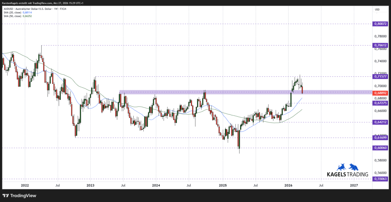Screen dimensions: 391x202
Task: Click the 0,80072 price level label
Action: (380, 24)
